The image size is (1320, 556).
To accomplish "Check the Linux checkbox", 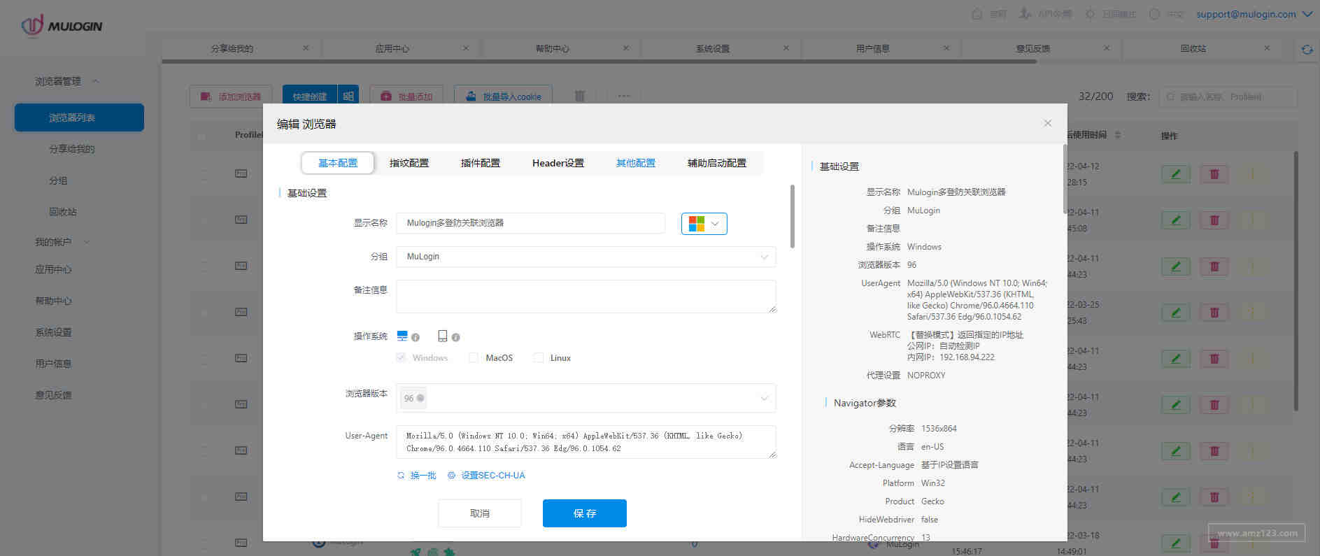I will 539,357.
